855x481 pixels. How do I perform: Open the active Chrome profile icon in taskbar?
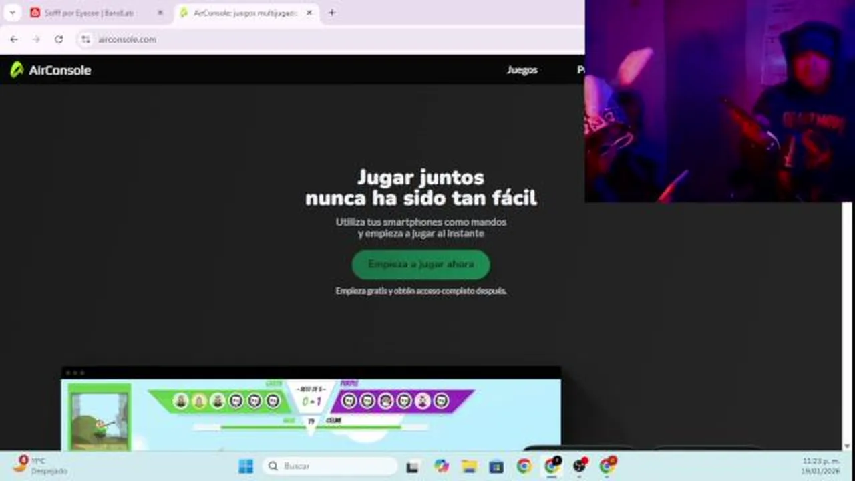[552, 466]
